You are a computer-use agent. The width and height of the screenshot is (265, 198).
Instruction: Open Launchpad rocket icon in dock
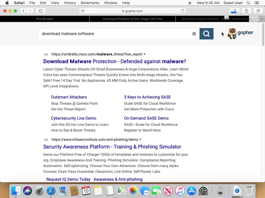(39, 191)
